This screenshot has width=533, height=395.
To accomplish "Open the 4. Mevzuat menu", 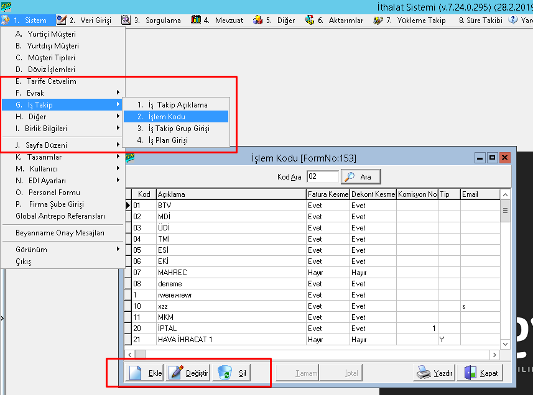I will 217,20.
